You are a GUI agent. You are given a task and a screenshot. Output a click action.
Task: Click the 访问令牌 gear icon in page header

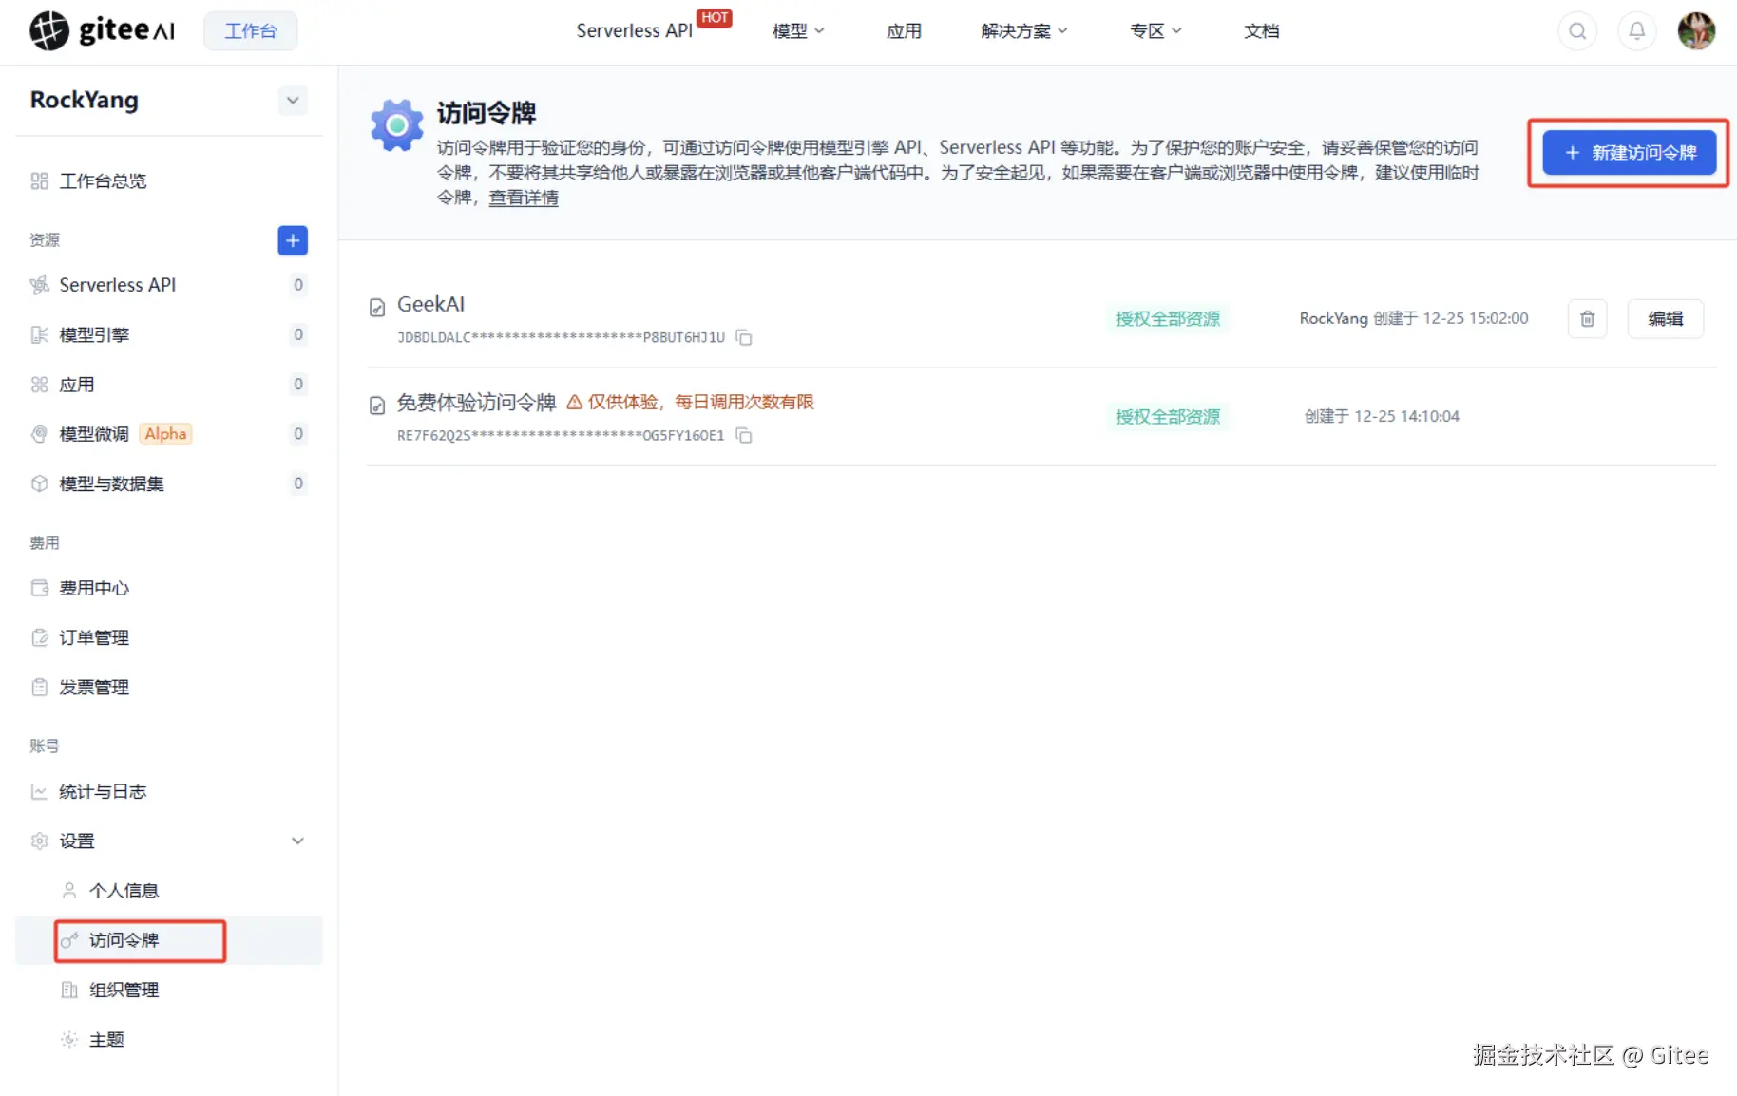[396, 125]
